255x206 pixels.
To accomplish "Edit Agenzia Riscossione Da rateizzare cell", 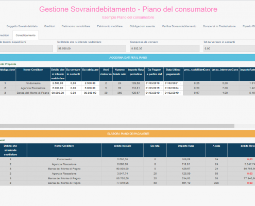I will 90,88.
